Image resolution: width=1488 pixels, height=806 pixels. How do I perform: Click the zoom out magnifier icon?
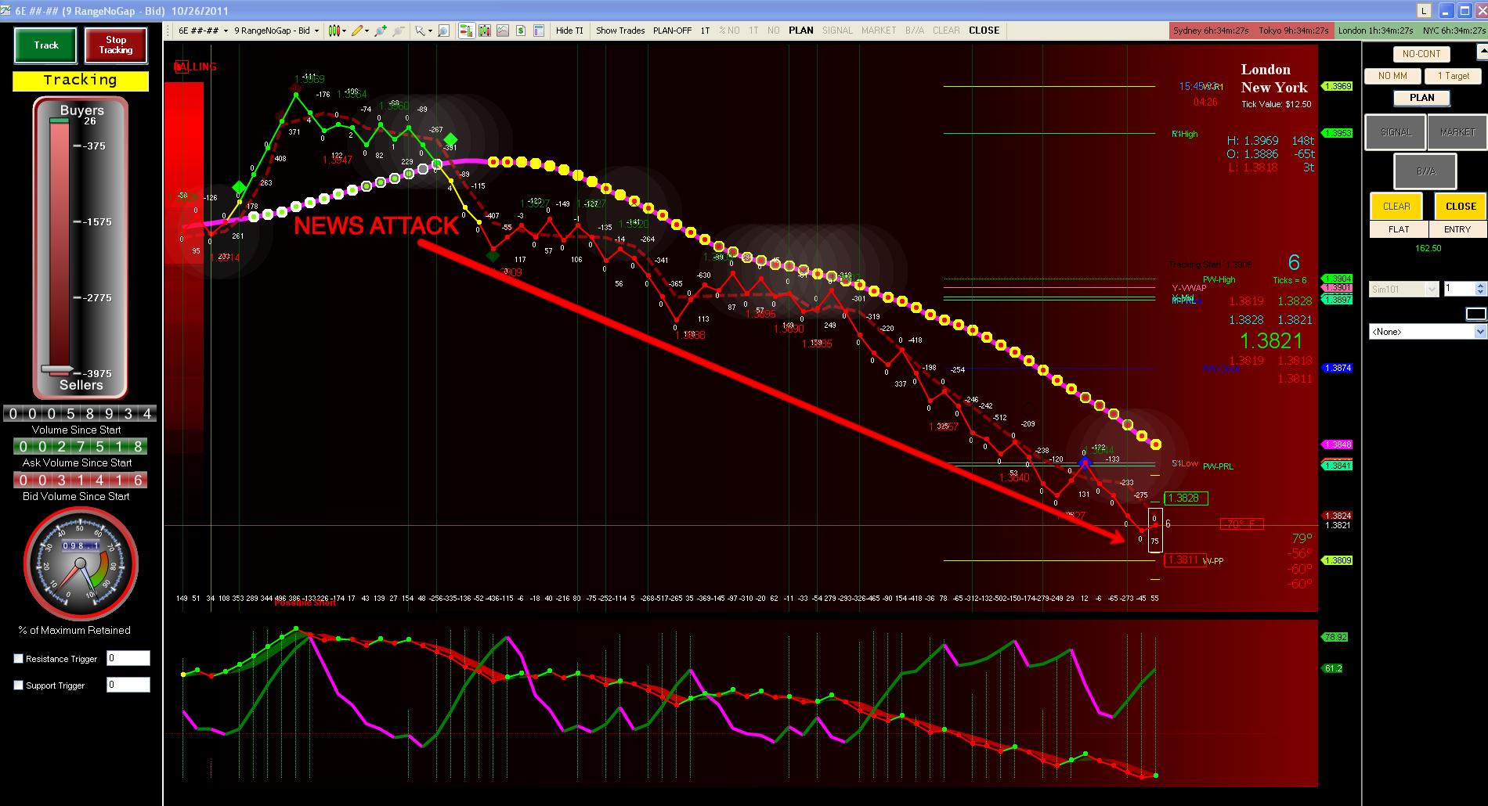point(399,31)
